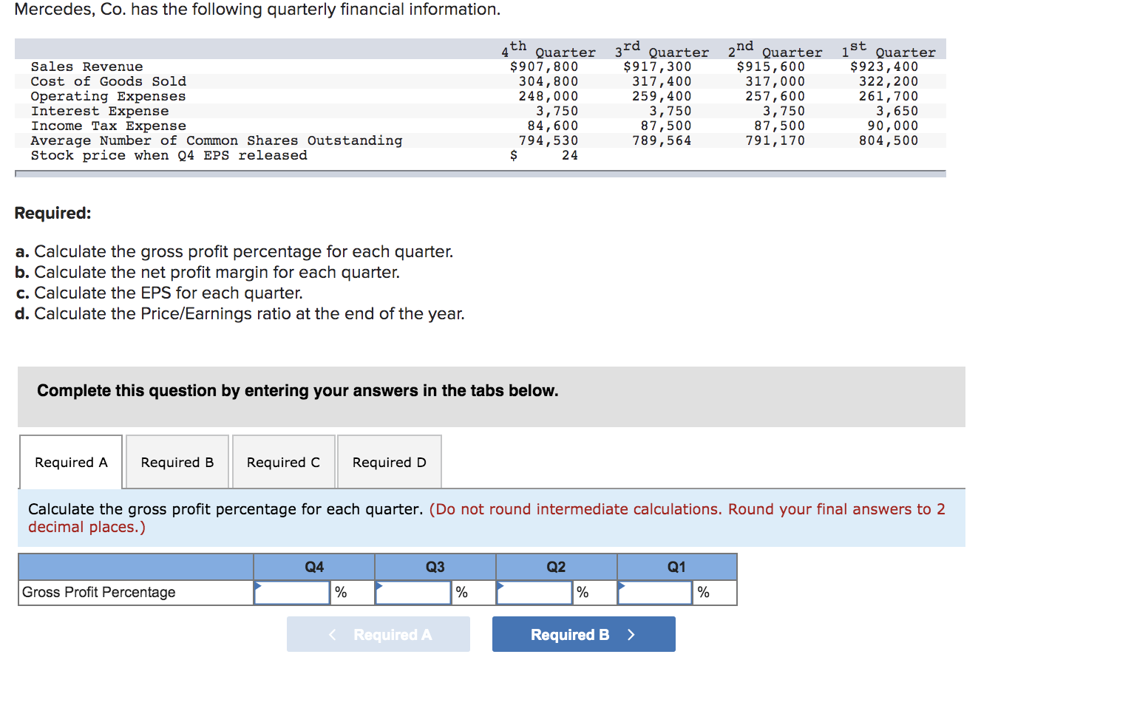This screenshot has width=1134, height=708.
Task: Switch to the Required C tab
Action: (283, 461)
